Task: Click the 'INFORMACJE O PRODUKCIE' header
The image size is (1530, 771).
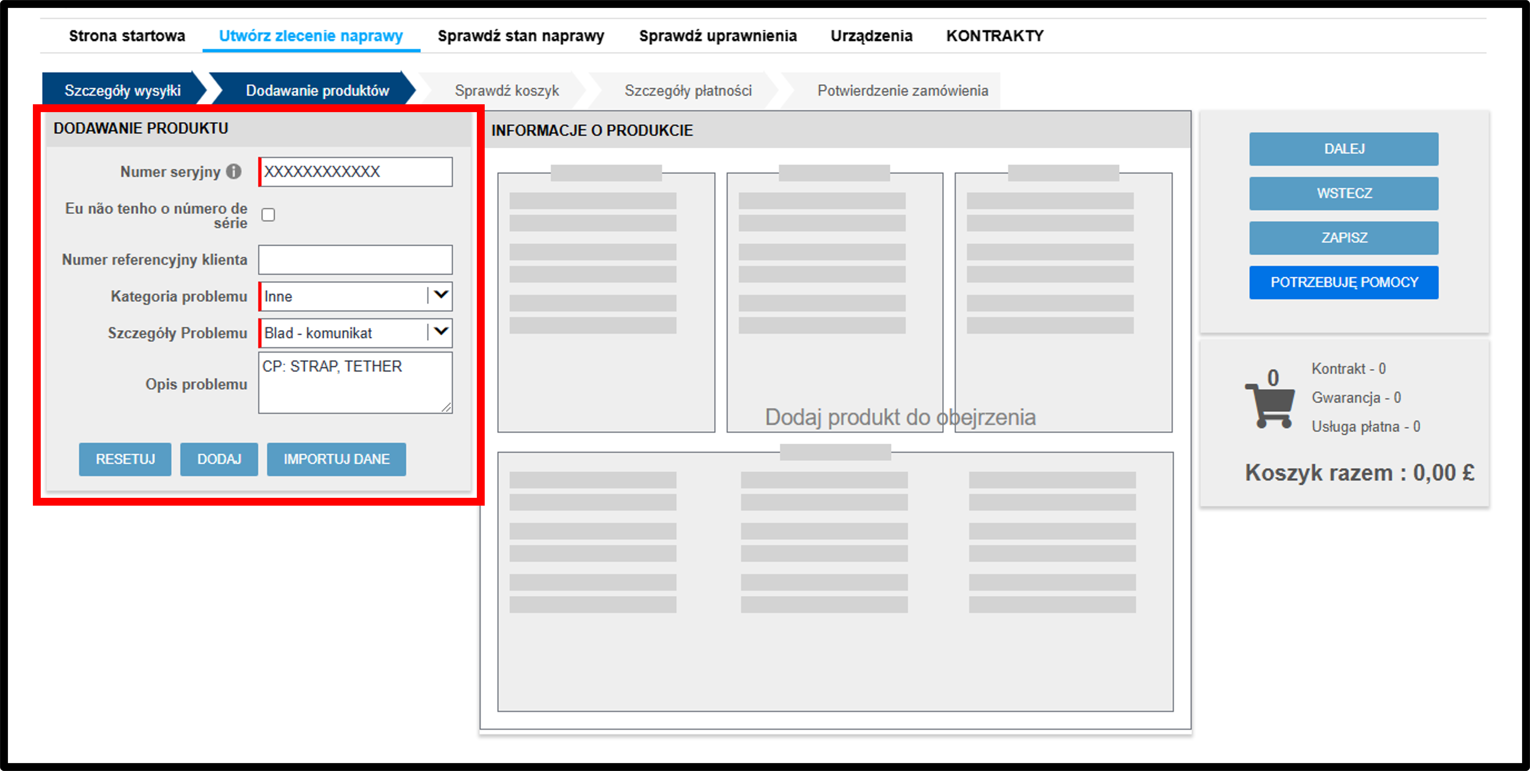Action: 592,131
